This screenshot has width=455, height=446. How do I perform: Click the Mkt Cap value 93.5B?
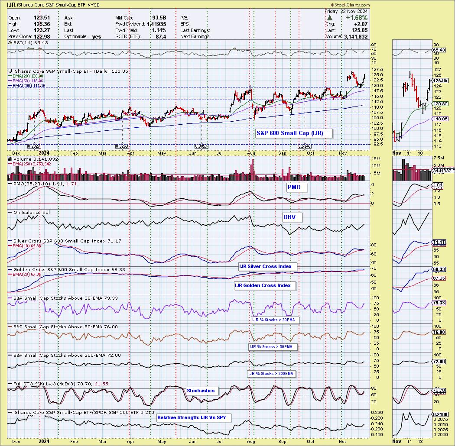click(x=159, y=18)
